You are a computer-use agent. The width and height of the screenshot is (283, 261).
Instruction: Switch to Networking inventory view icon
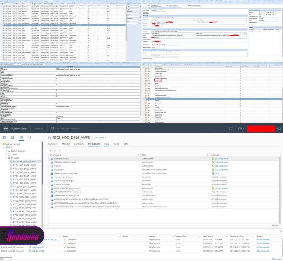(30, 138)
